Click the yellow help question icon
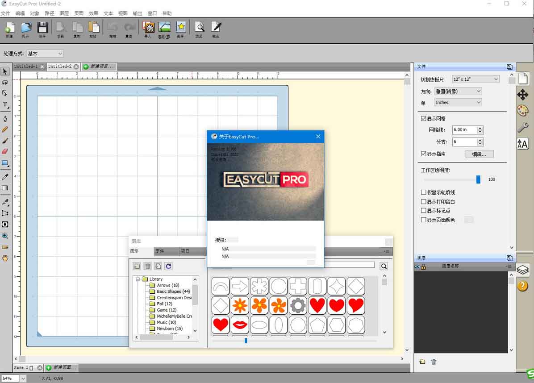Screen dimensions: 534x383 click(x=522, y=286)
